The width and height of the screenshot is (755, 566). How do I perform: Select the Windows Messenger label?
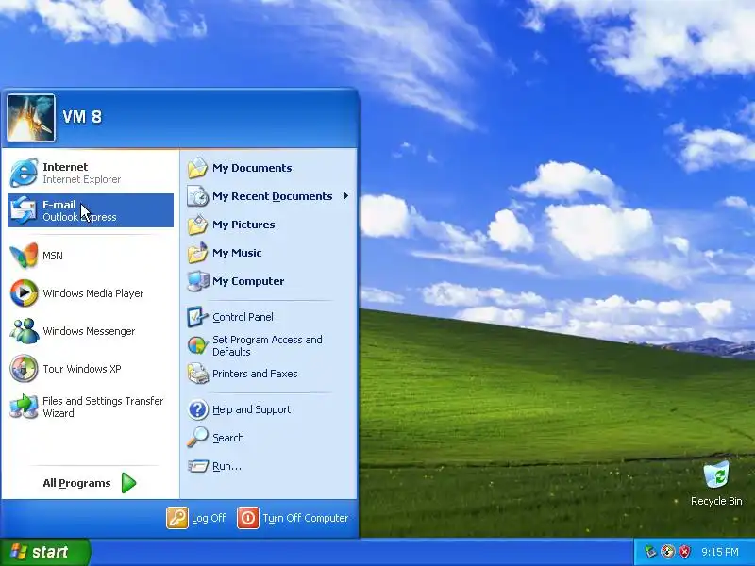point(89,331)
